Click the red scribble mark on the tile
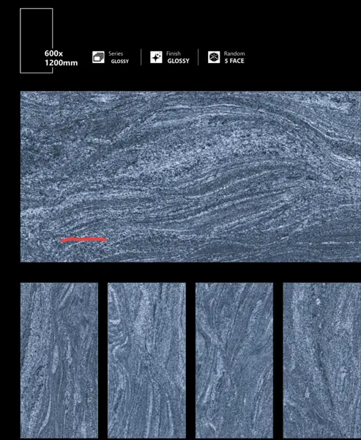 point(84,239)
